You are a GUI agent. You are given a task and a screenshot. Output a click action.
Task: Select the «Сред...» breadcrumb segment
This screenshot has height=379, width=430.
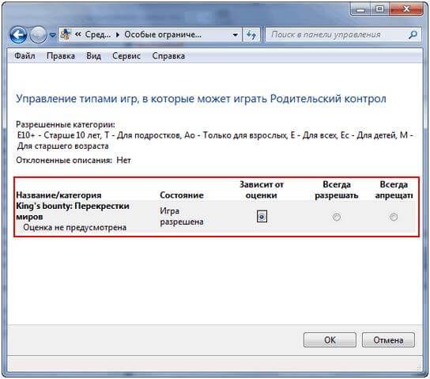[98, 35]
